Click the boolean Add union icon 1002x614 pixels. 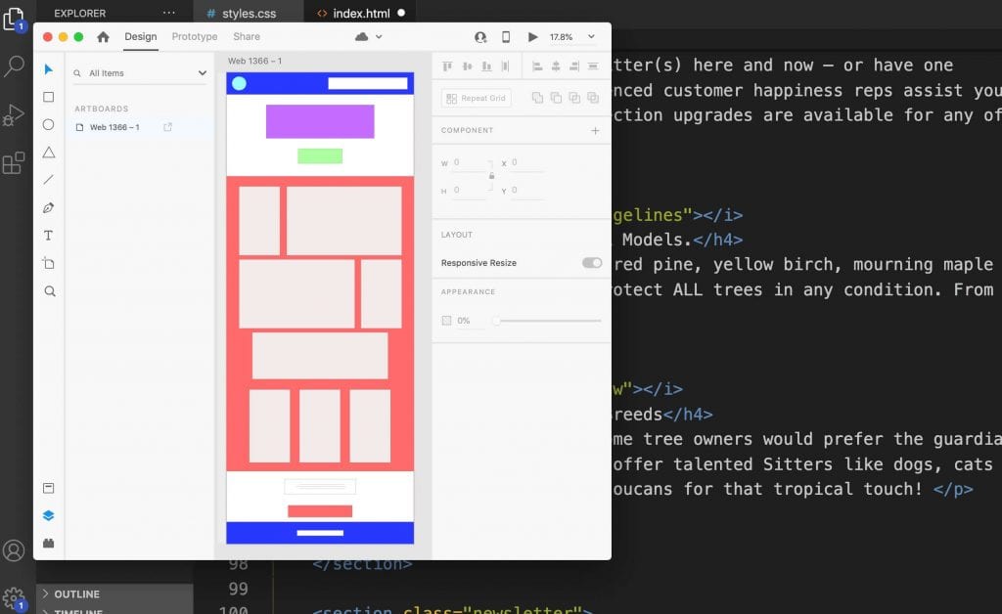pos(537,98)
